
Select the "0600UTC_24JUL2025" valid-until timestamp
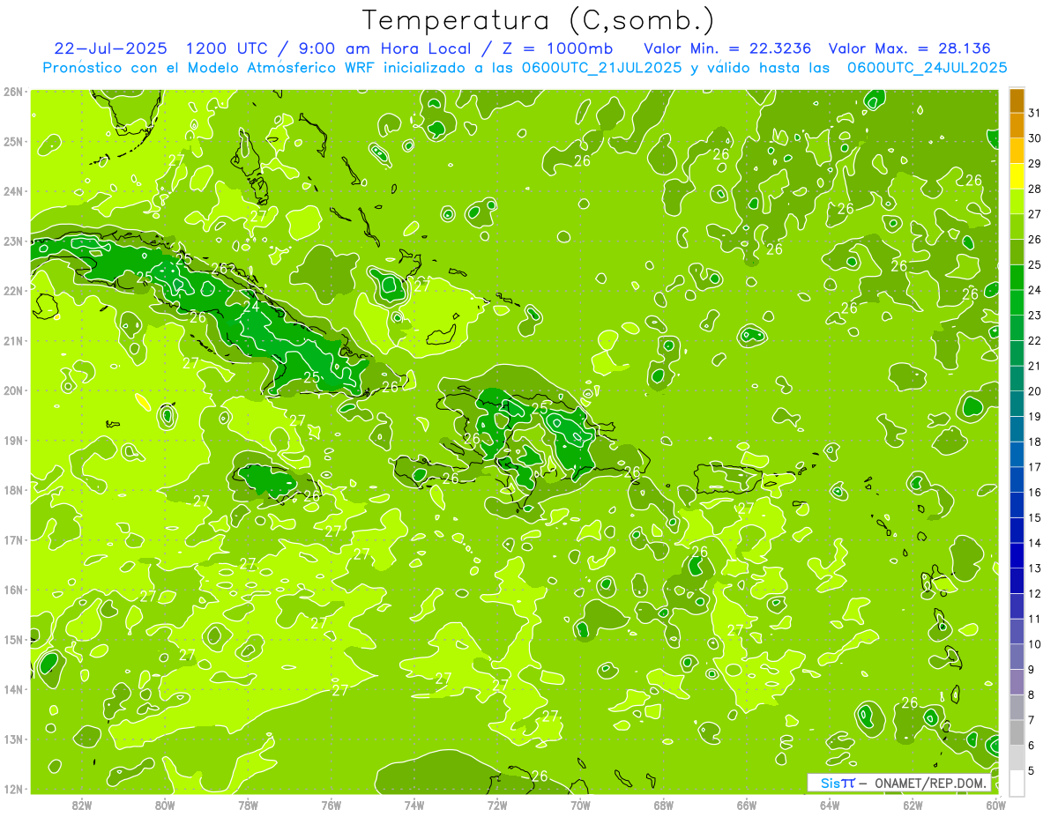pos(927,68)
